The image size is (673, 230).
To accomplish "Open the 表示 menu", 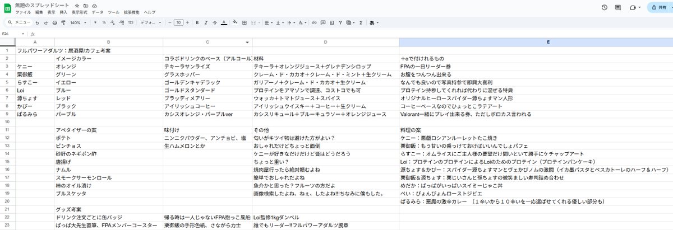I will (51, 12).
